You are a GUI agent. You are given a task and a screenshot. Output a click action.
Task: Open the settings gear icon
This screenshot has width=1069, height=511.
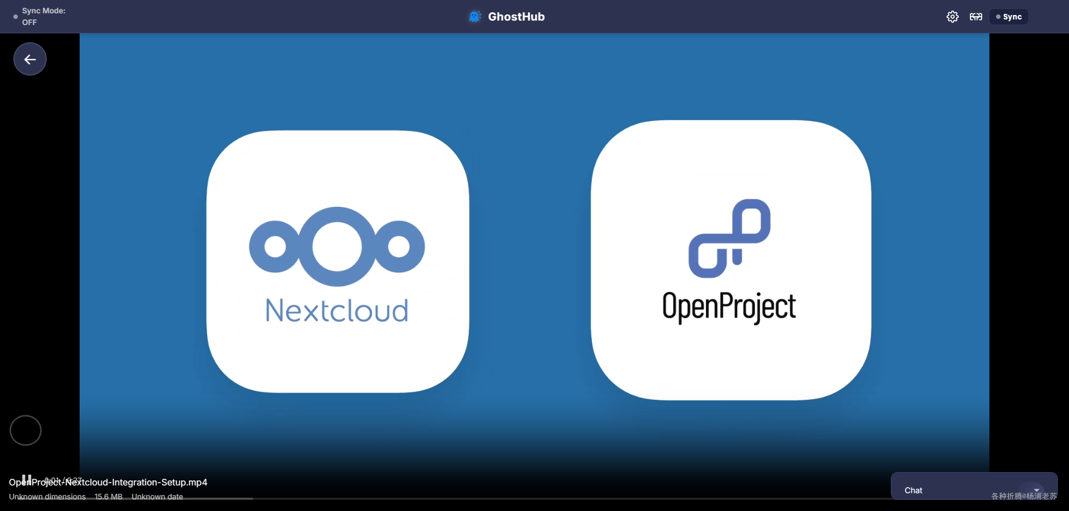point(953,17)
